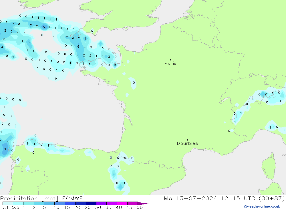The height and width of the screenshot is (209, 286).
Task: Click the legend value 0.5
Action: [15, 207]
